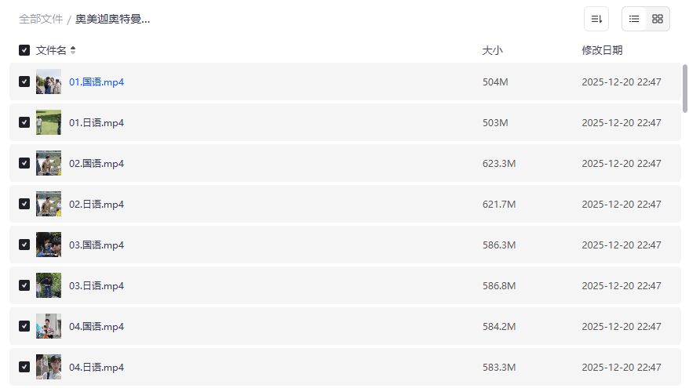Click the 修改日期 column header

pos(602,50)
